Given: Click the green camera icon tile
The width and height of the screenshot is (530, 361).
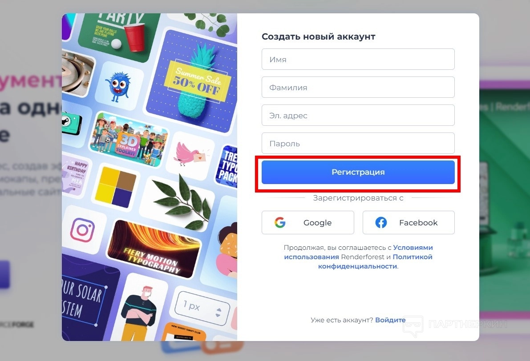Looking at the screenshot, I should (72, 124).
